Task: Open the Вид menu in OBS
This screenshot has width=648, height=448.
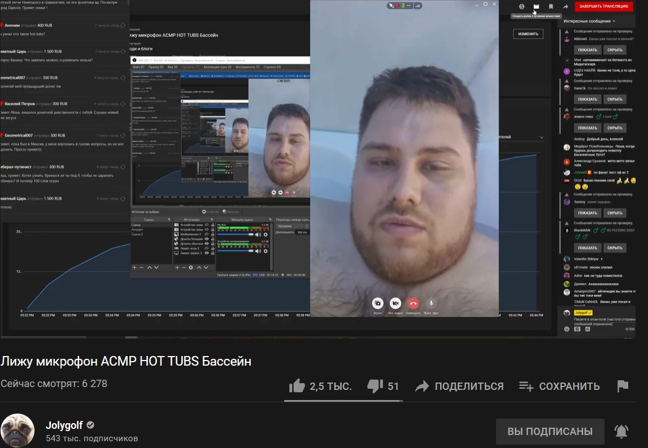Action: tap(172, 67)
